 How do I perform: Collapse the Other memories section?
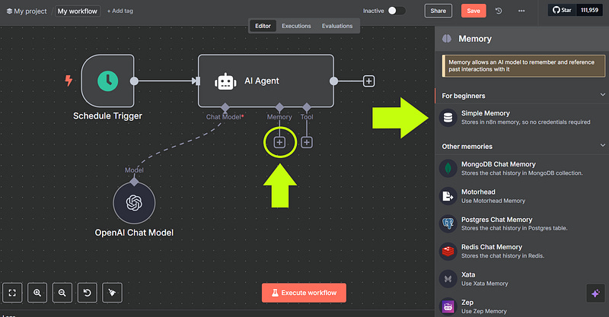pyautogui.click(x=602, y=145)
